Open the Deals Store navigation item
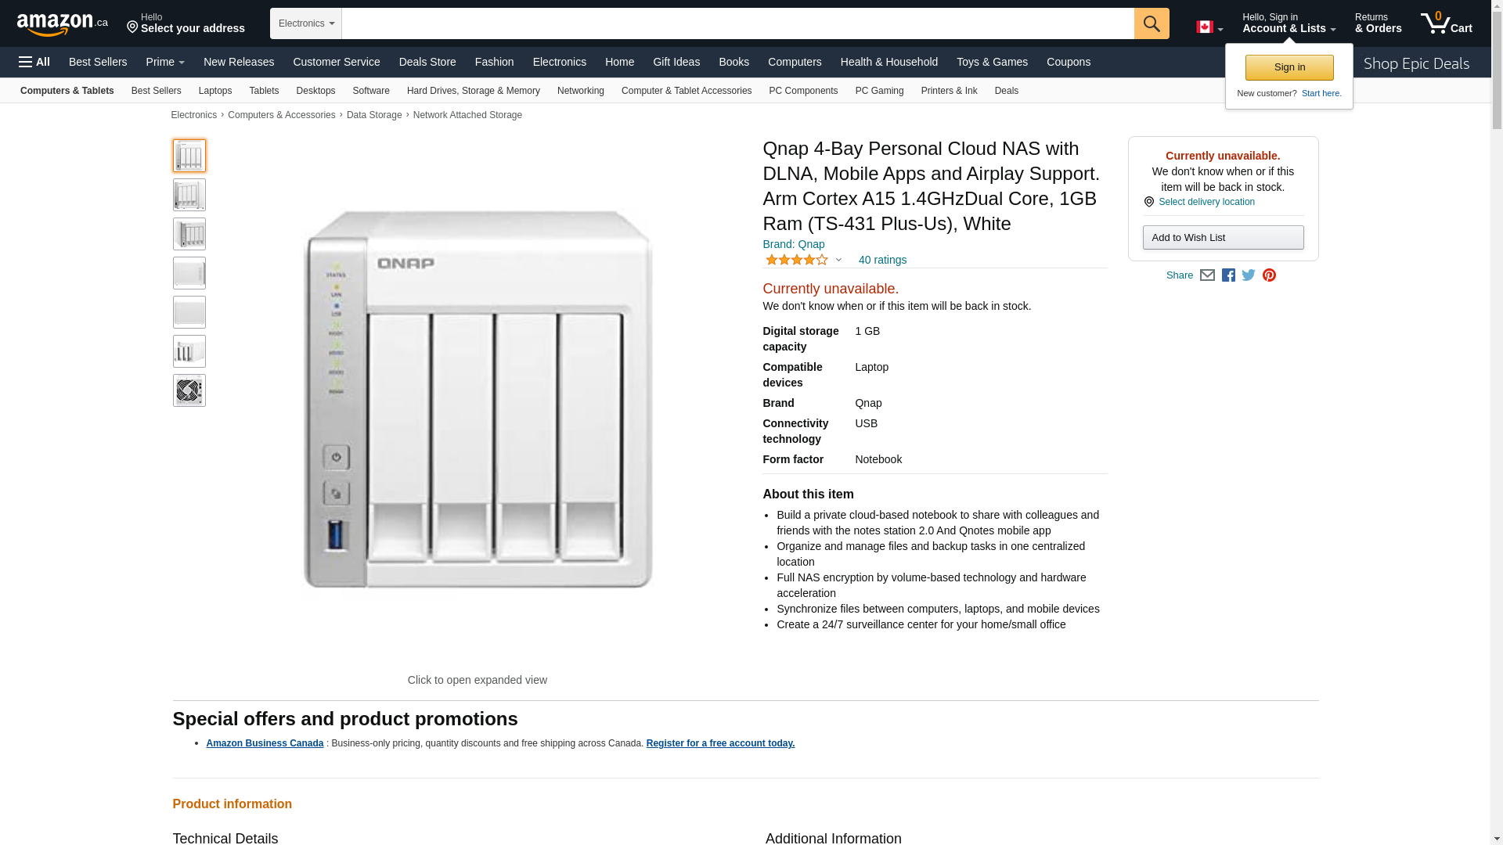The width and height of the screenshot is (1503, 845). point(427,62)
